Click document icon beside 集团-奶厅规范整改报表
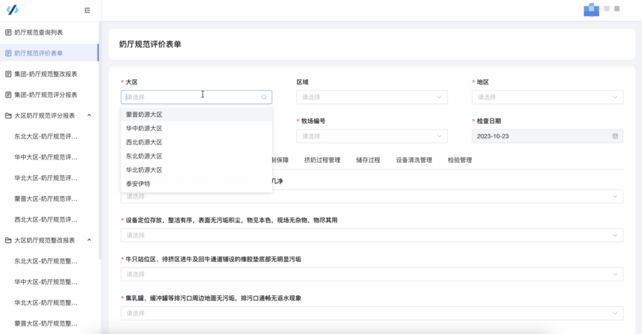 pyautogui.click(x=8, y=74)
